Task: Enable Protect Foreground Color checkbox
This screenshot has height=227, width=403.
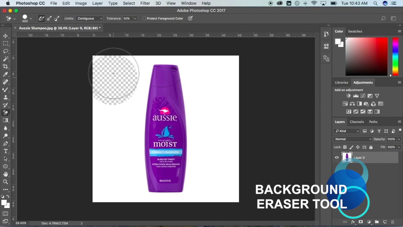Action: 144,18
